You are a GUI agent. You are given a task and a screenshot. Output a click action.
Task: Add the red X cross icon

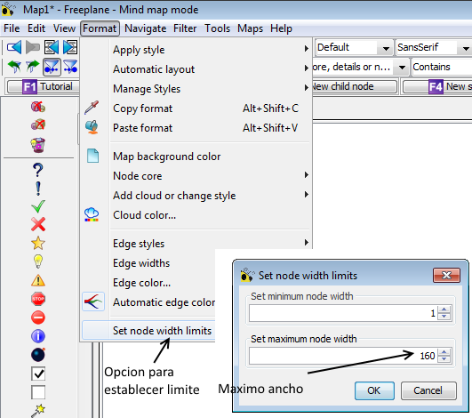[38, 224]
